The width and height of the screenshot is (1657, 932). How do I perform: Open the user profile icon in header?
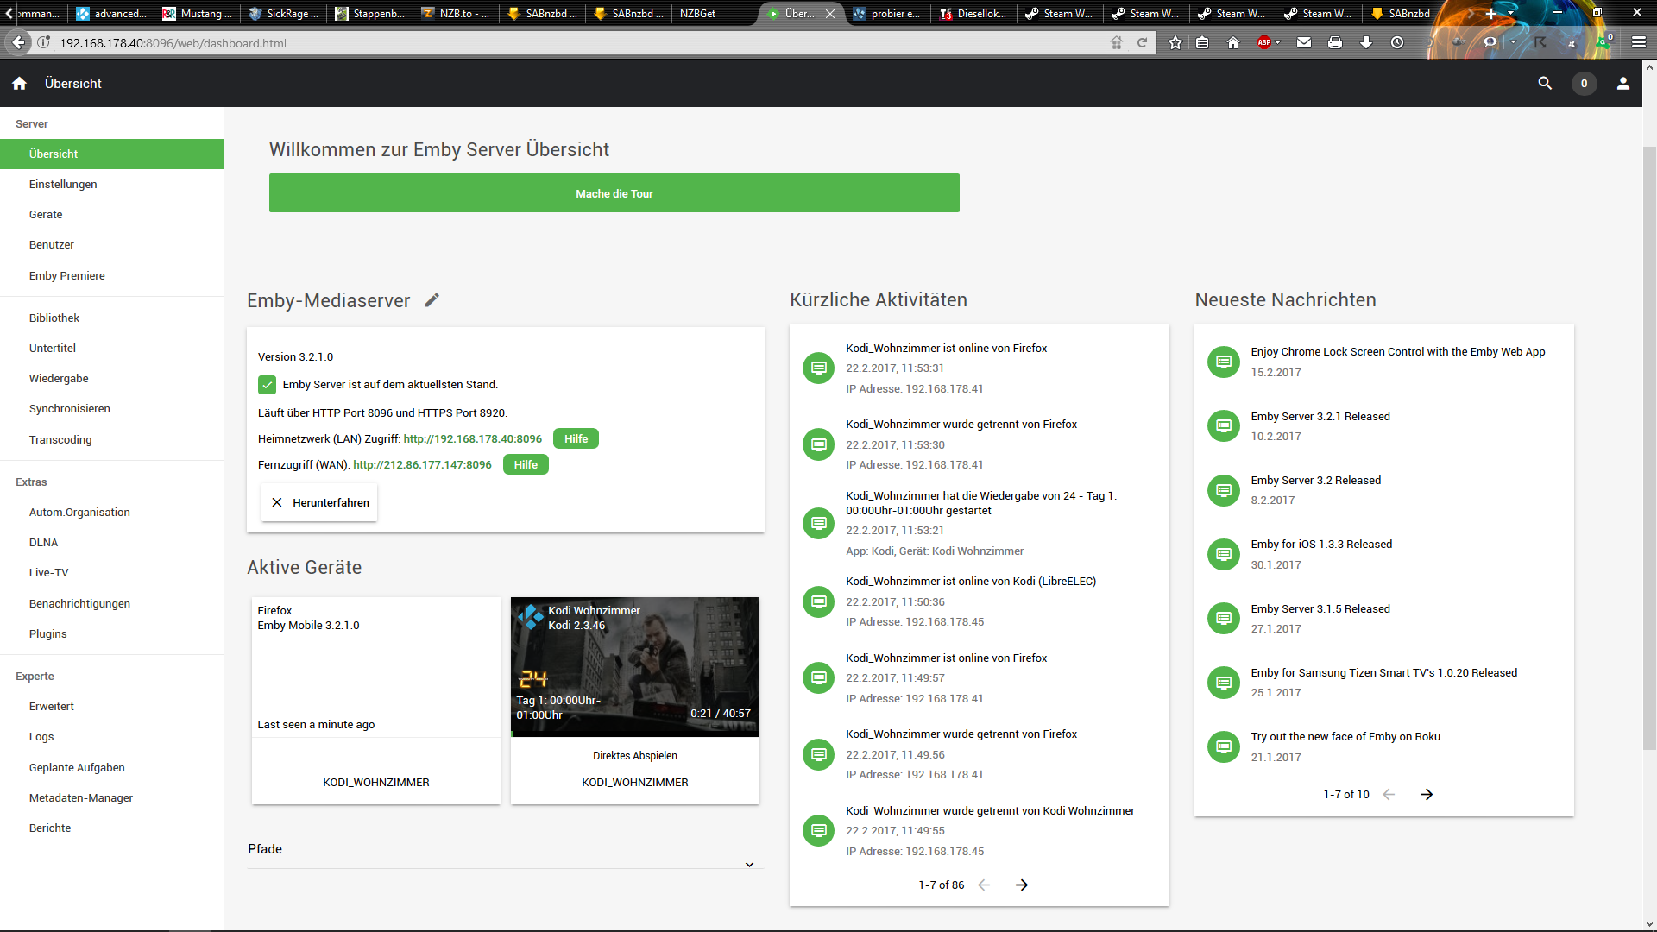pyautogui.click(x=1622, y=84)
